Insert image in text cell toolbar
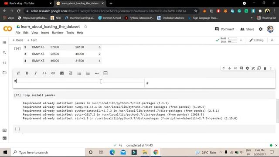This screenshot has height=157, width=279. point(62,73)
